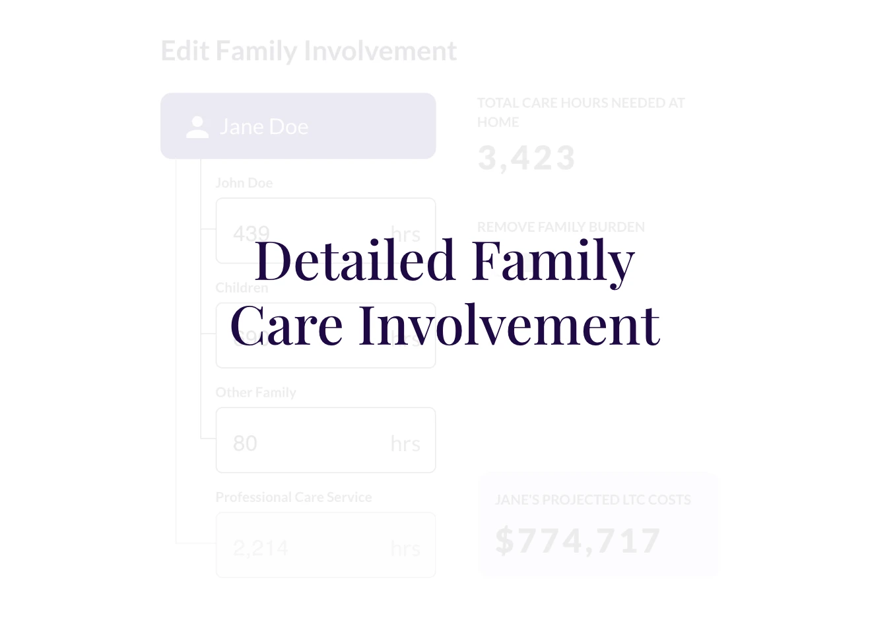Click the 2,214 hrs Professional Care input
The image size is (870, 634).
pyautogui.click(x=325, y=545)
